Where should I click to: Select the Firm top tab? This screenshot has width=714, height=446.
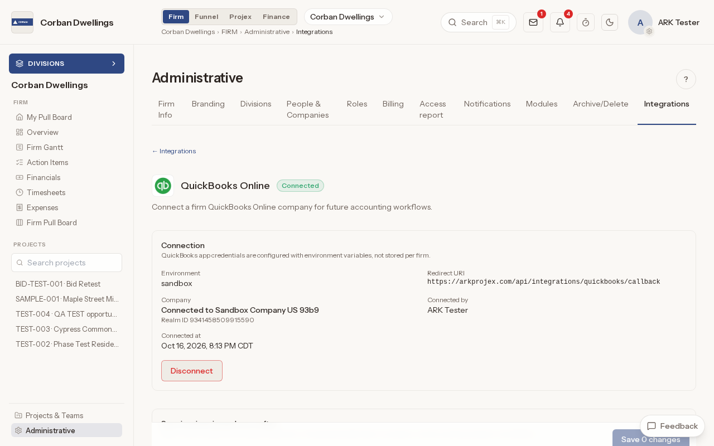(x=176, y=17)
